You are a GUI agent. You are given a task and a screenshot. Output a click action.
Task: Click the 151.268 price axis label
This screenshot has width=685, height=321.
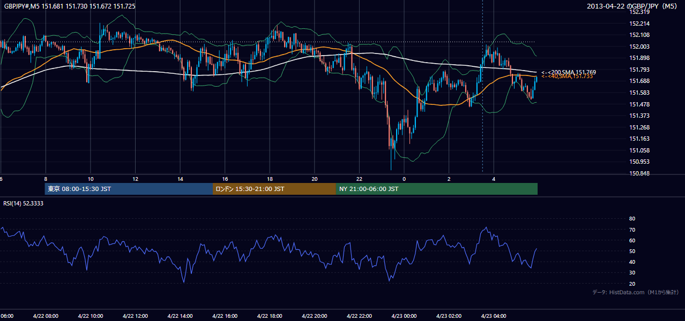tap(639, 127)
